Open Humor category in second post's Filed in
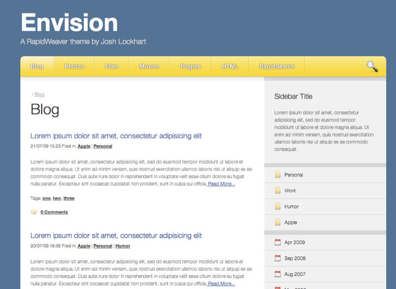 (123, 246)
